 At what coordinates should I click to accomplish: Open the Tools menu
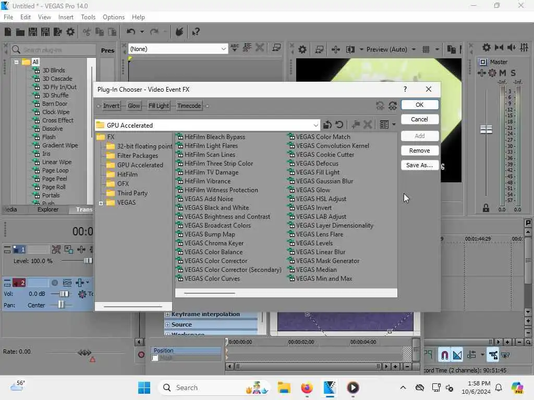tap(88, 17)
